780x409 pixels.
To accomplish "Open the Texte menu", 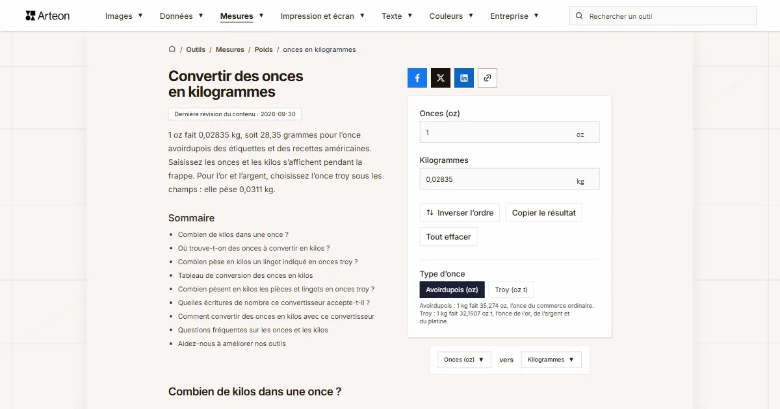I will tap(396, 16).
